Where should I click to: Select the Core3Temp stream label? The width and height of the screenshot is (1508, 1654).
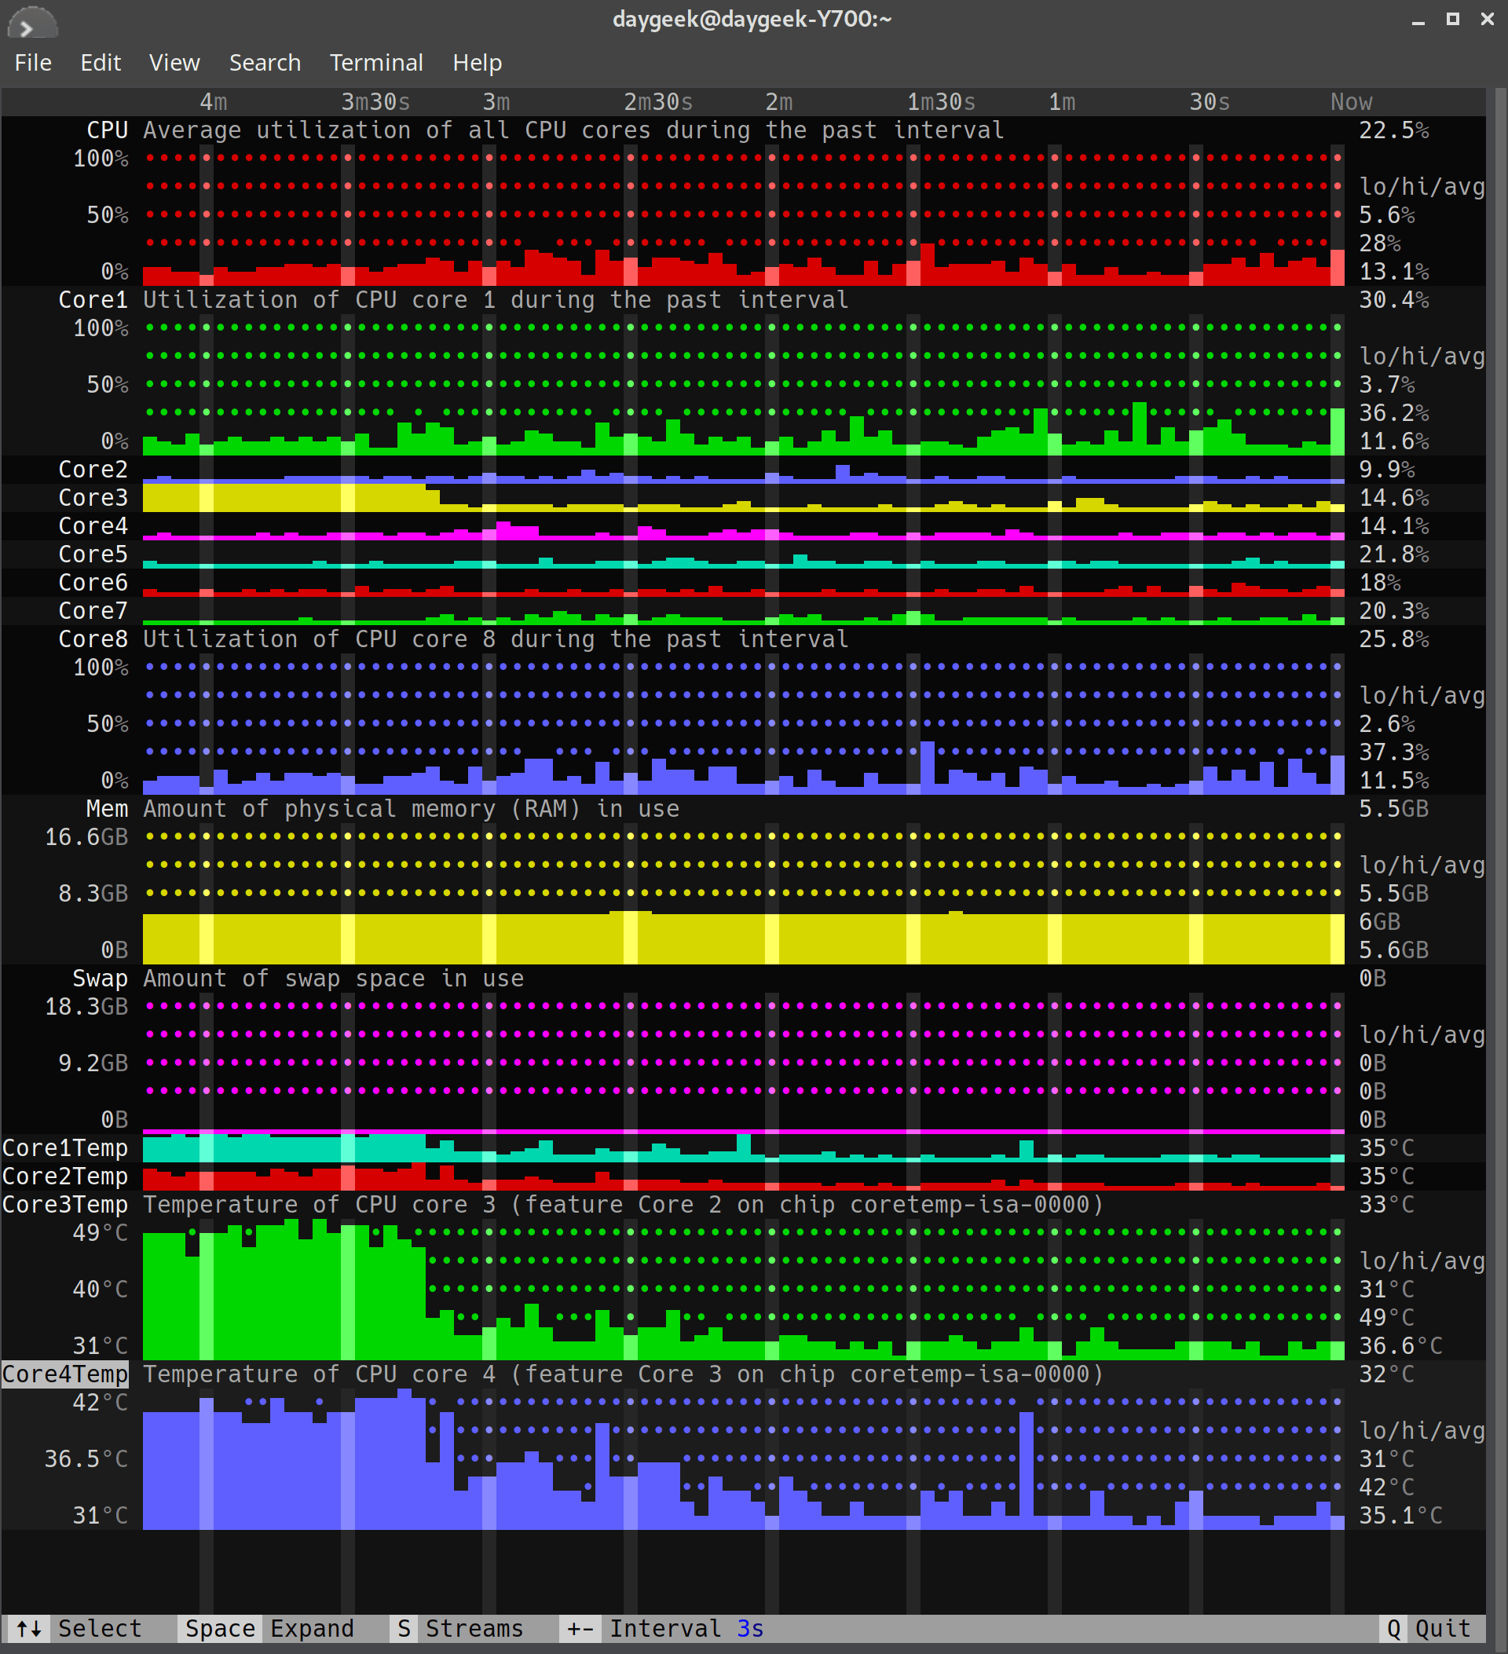[65, 1205]
